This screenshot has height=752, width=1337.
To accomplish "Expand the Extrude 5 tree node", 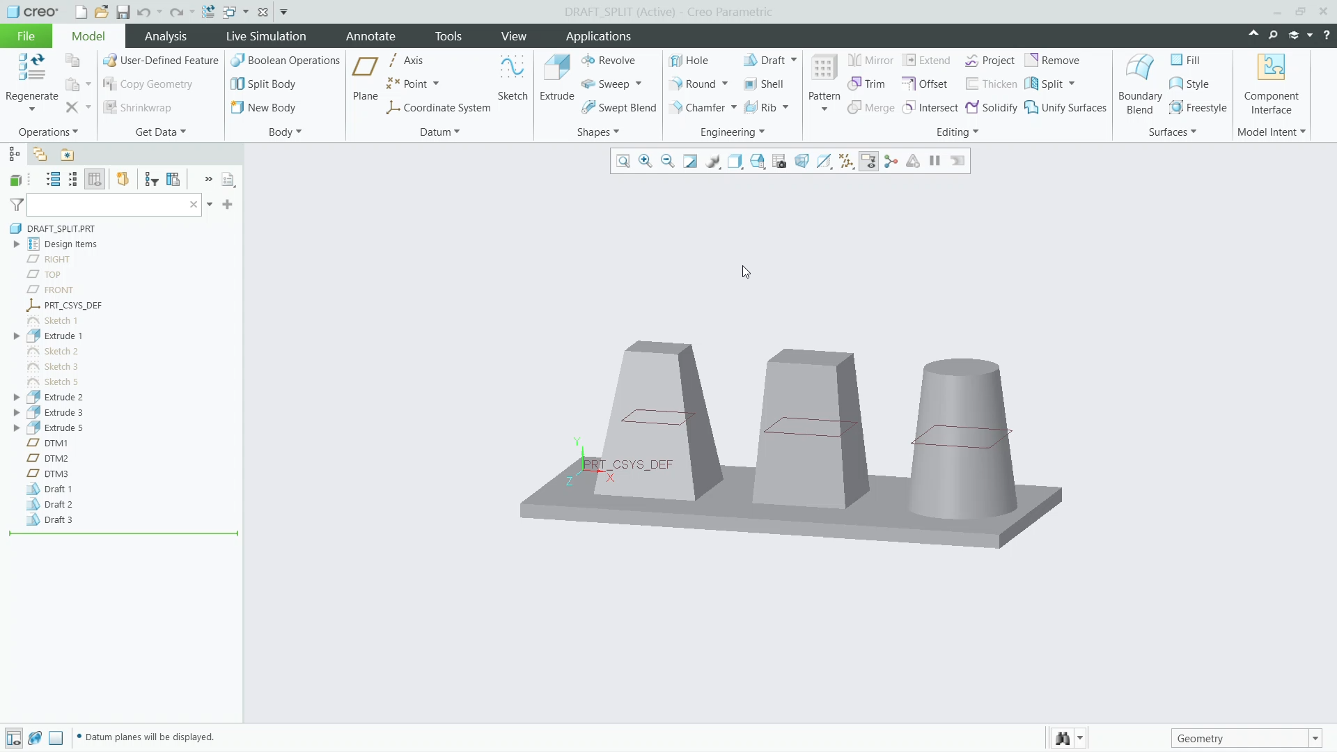I will [17, 428].
